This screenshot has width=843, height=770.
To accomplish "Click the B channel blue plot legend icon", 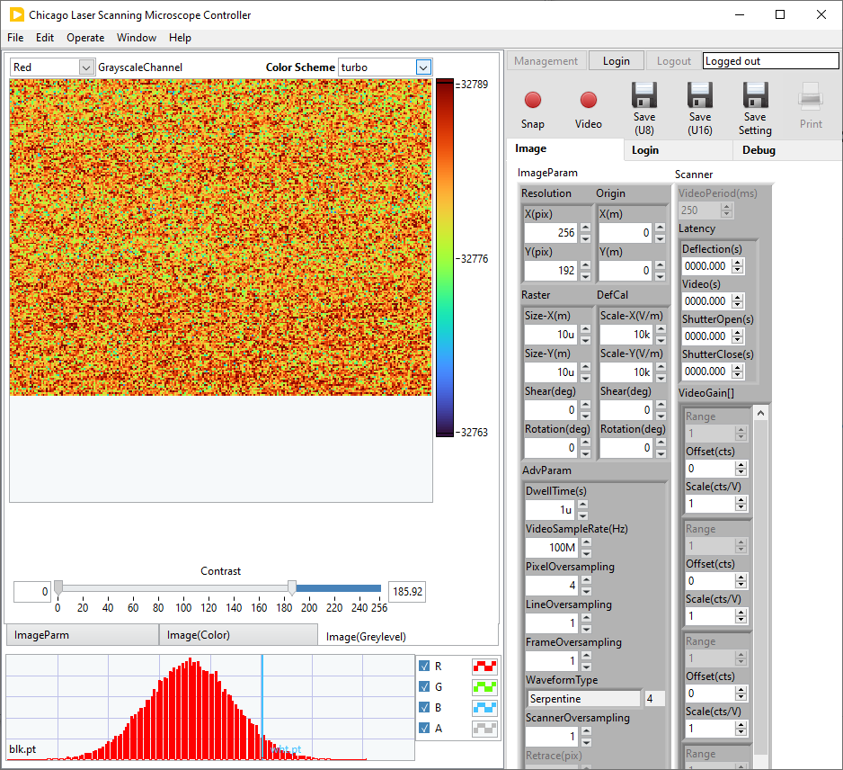I will (x=484, y=708).
